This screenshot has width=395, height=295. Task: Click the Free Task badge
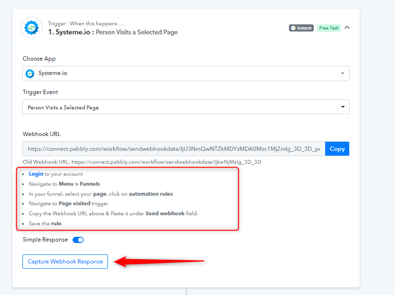329,28
